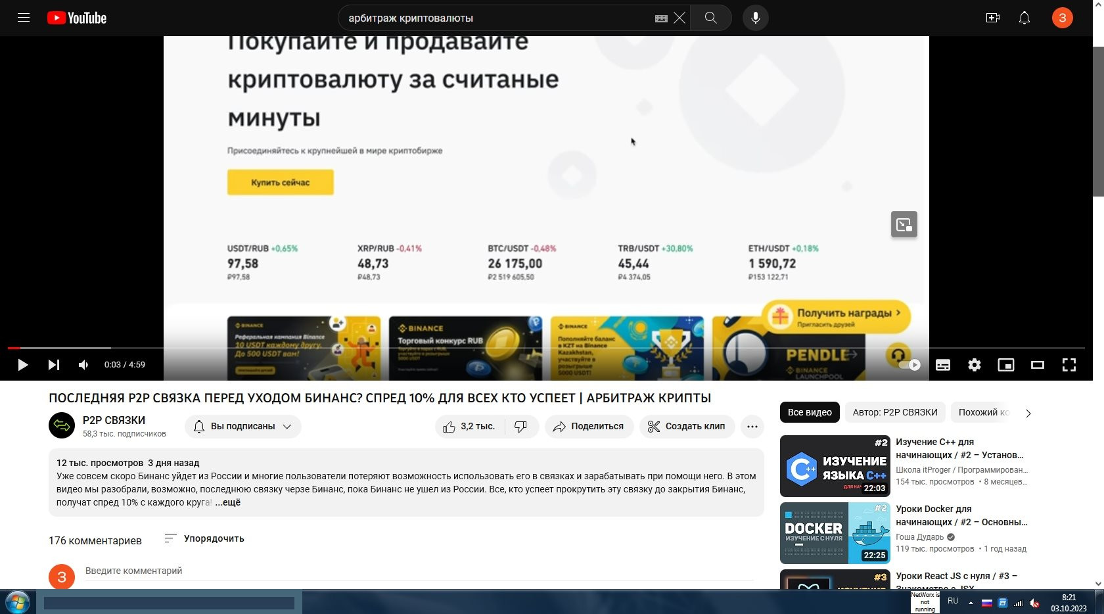
Task: Mute the video volume
Action: pyautogui.click(x=83, y=365)
